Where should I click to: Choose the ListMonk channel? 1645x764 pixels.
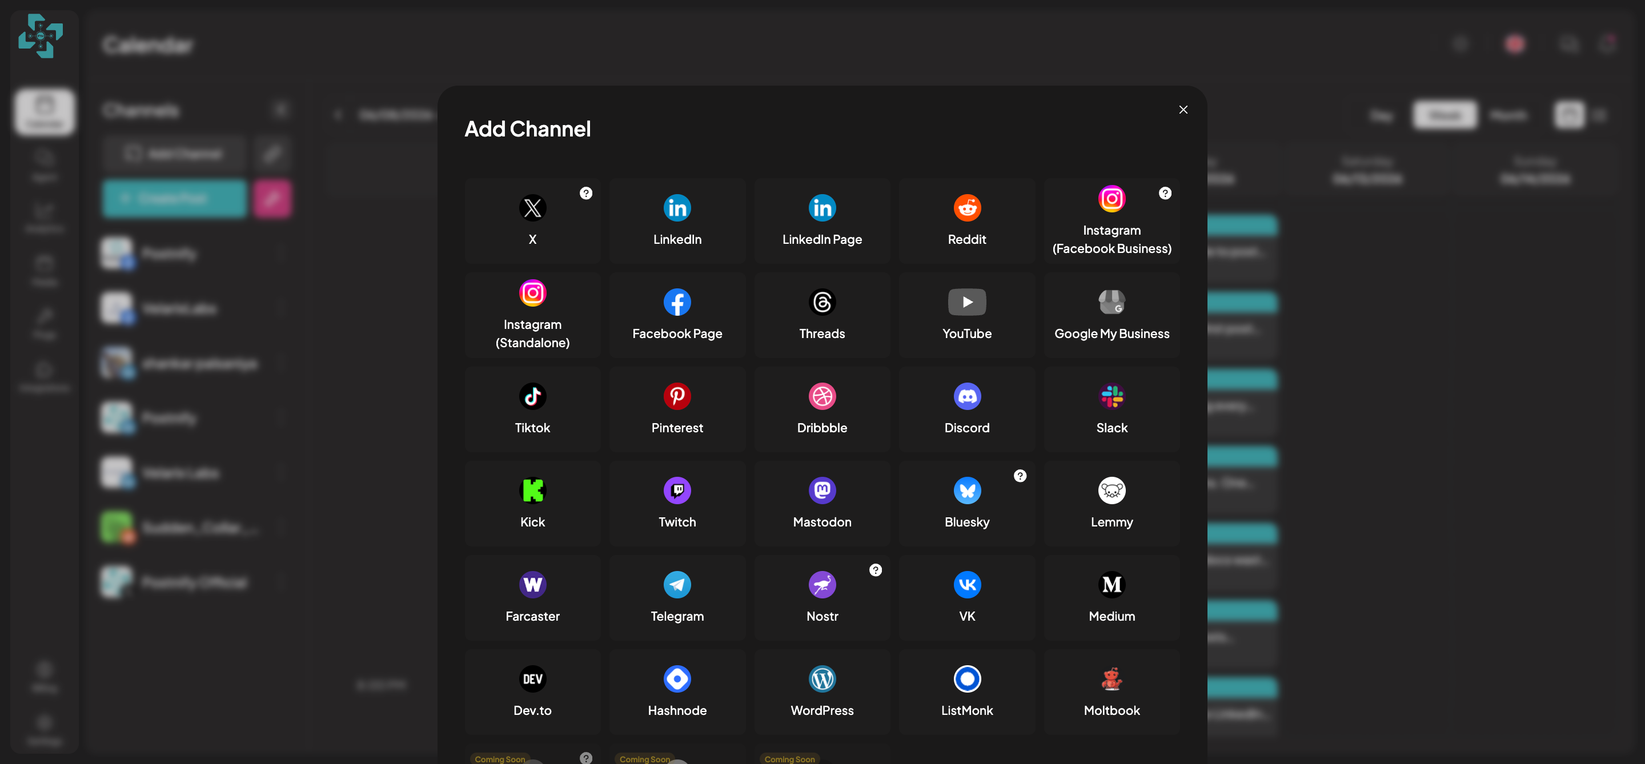[x=967, y=692]
